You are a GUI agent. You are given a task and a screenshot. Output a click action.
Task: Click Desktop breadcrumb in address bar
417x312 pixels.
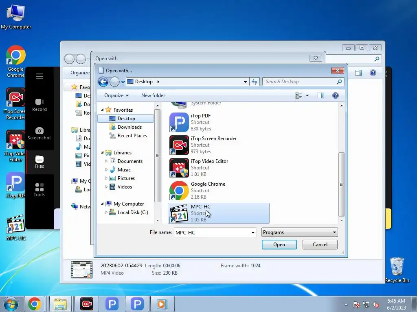coord(144,82)
